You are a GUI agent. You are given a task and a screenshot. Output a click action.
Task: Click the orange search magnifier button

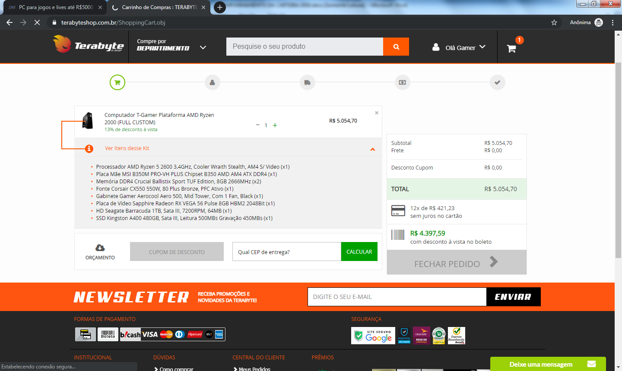(396, 47)
